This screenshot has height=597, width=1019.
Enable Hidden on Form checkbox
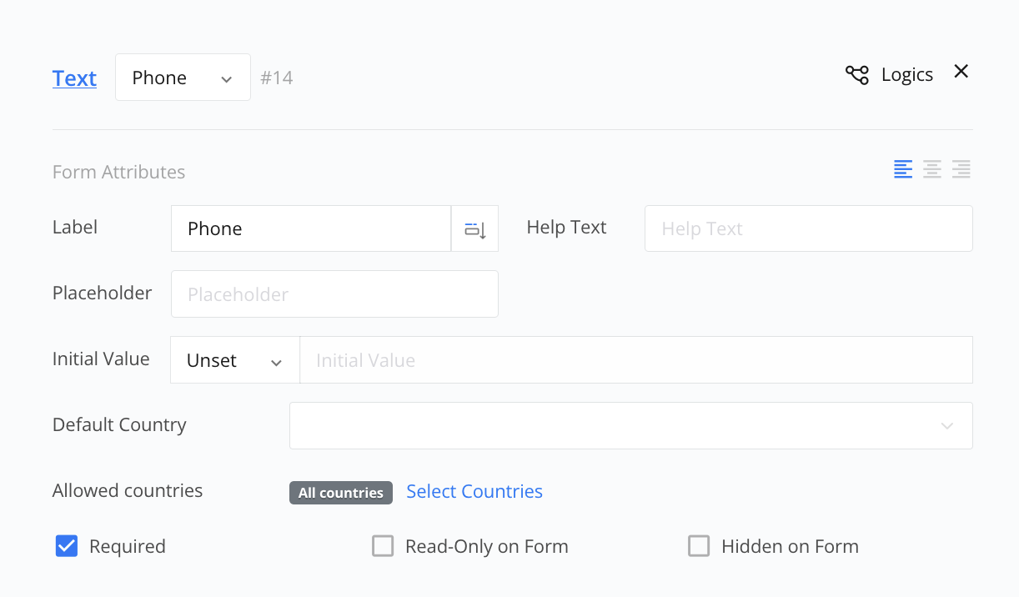tap(699, 546)
